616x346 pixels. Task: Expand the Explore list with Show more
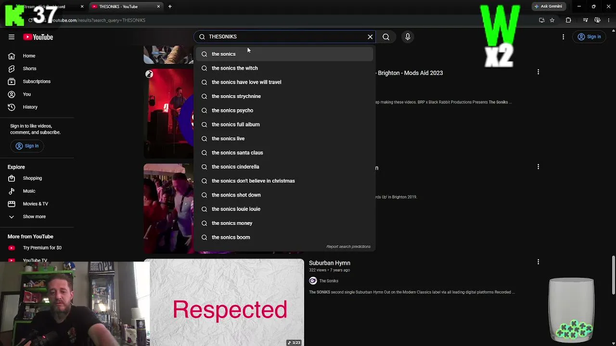point(34,217)
